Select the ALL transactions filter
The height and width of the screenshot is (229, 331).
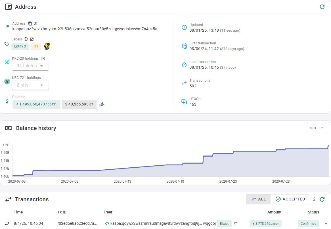[258, 199]
